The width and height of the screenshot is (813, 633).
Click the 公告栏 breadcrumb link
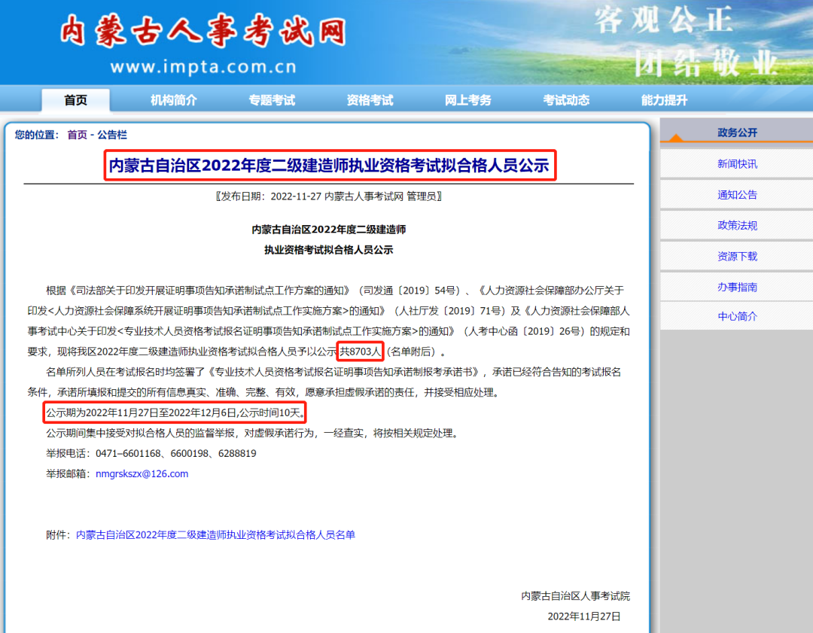(x=112, y=135)
